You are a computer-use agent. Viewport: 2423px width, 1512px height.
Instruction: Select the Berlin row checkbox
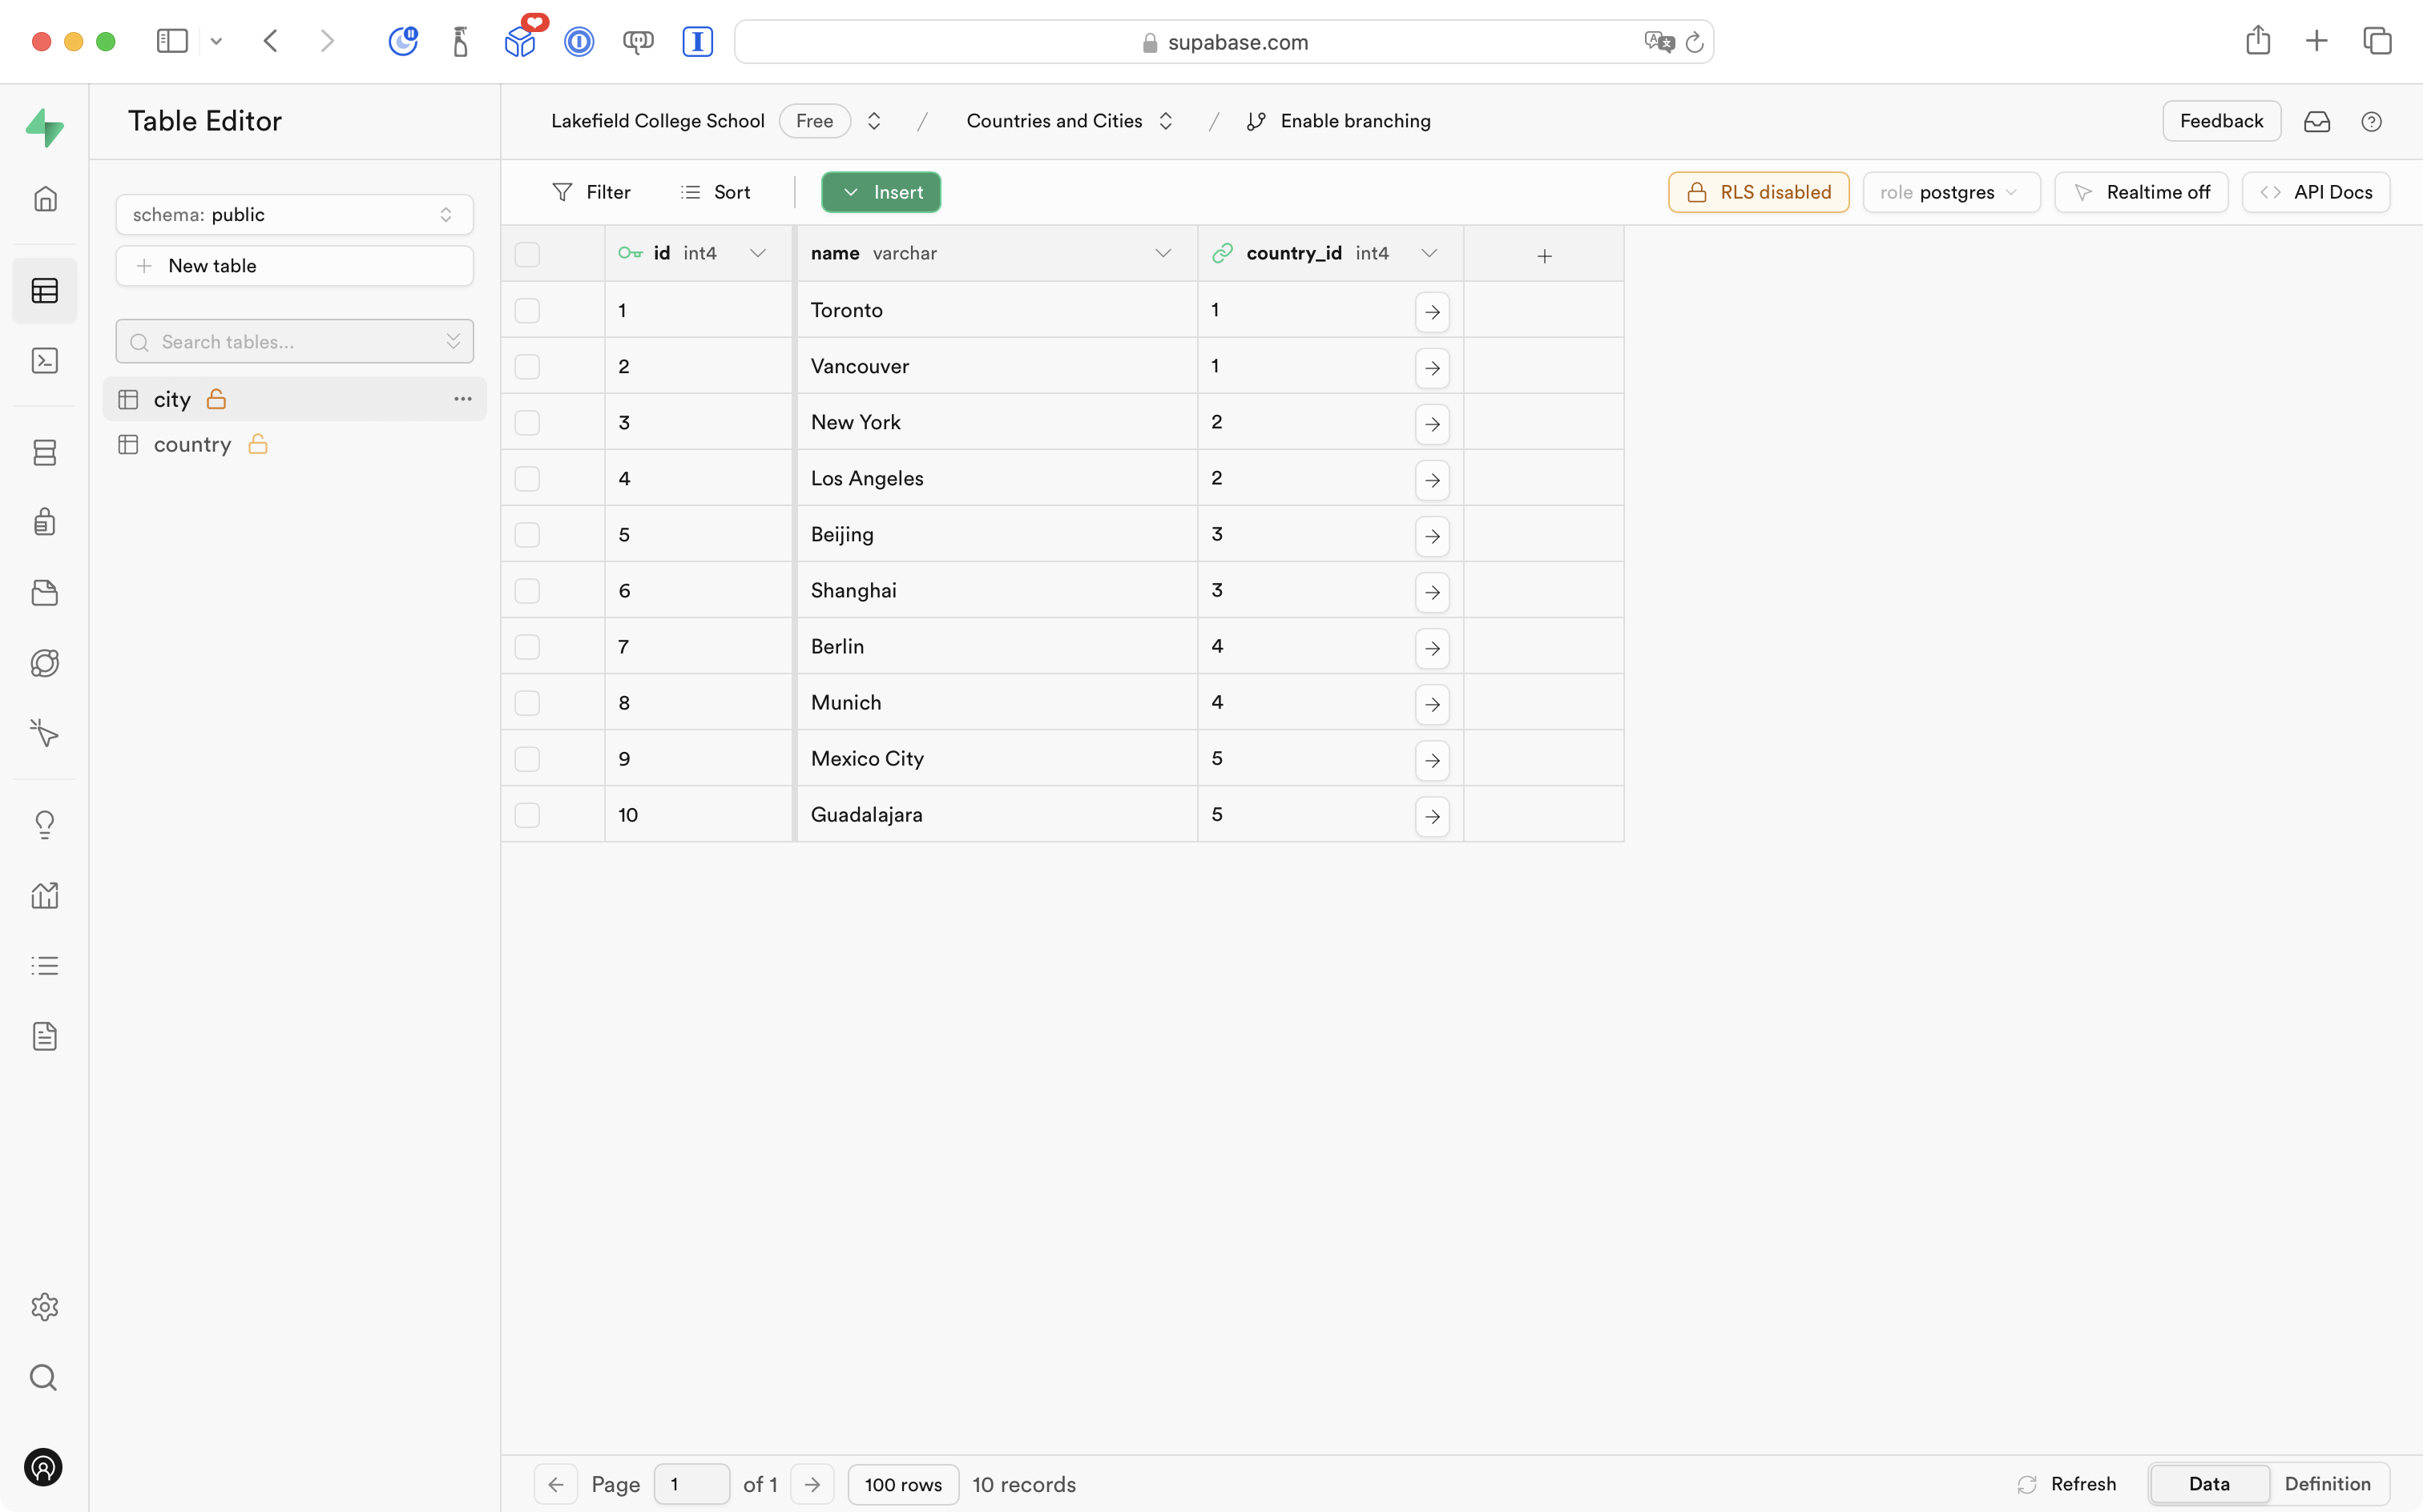click(x=527, y=647)
